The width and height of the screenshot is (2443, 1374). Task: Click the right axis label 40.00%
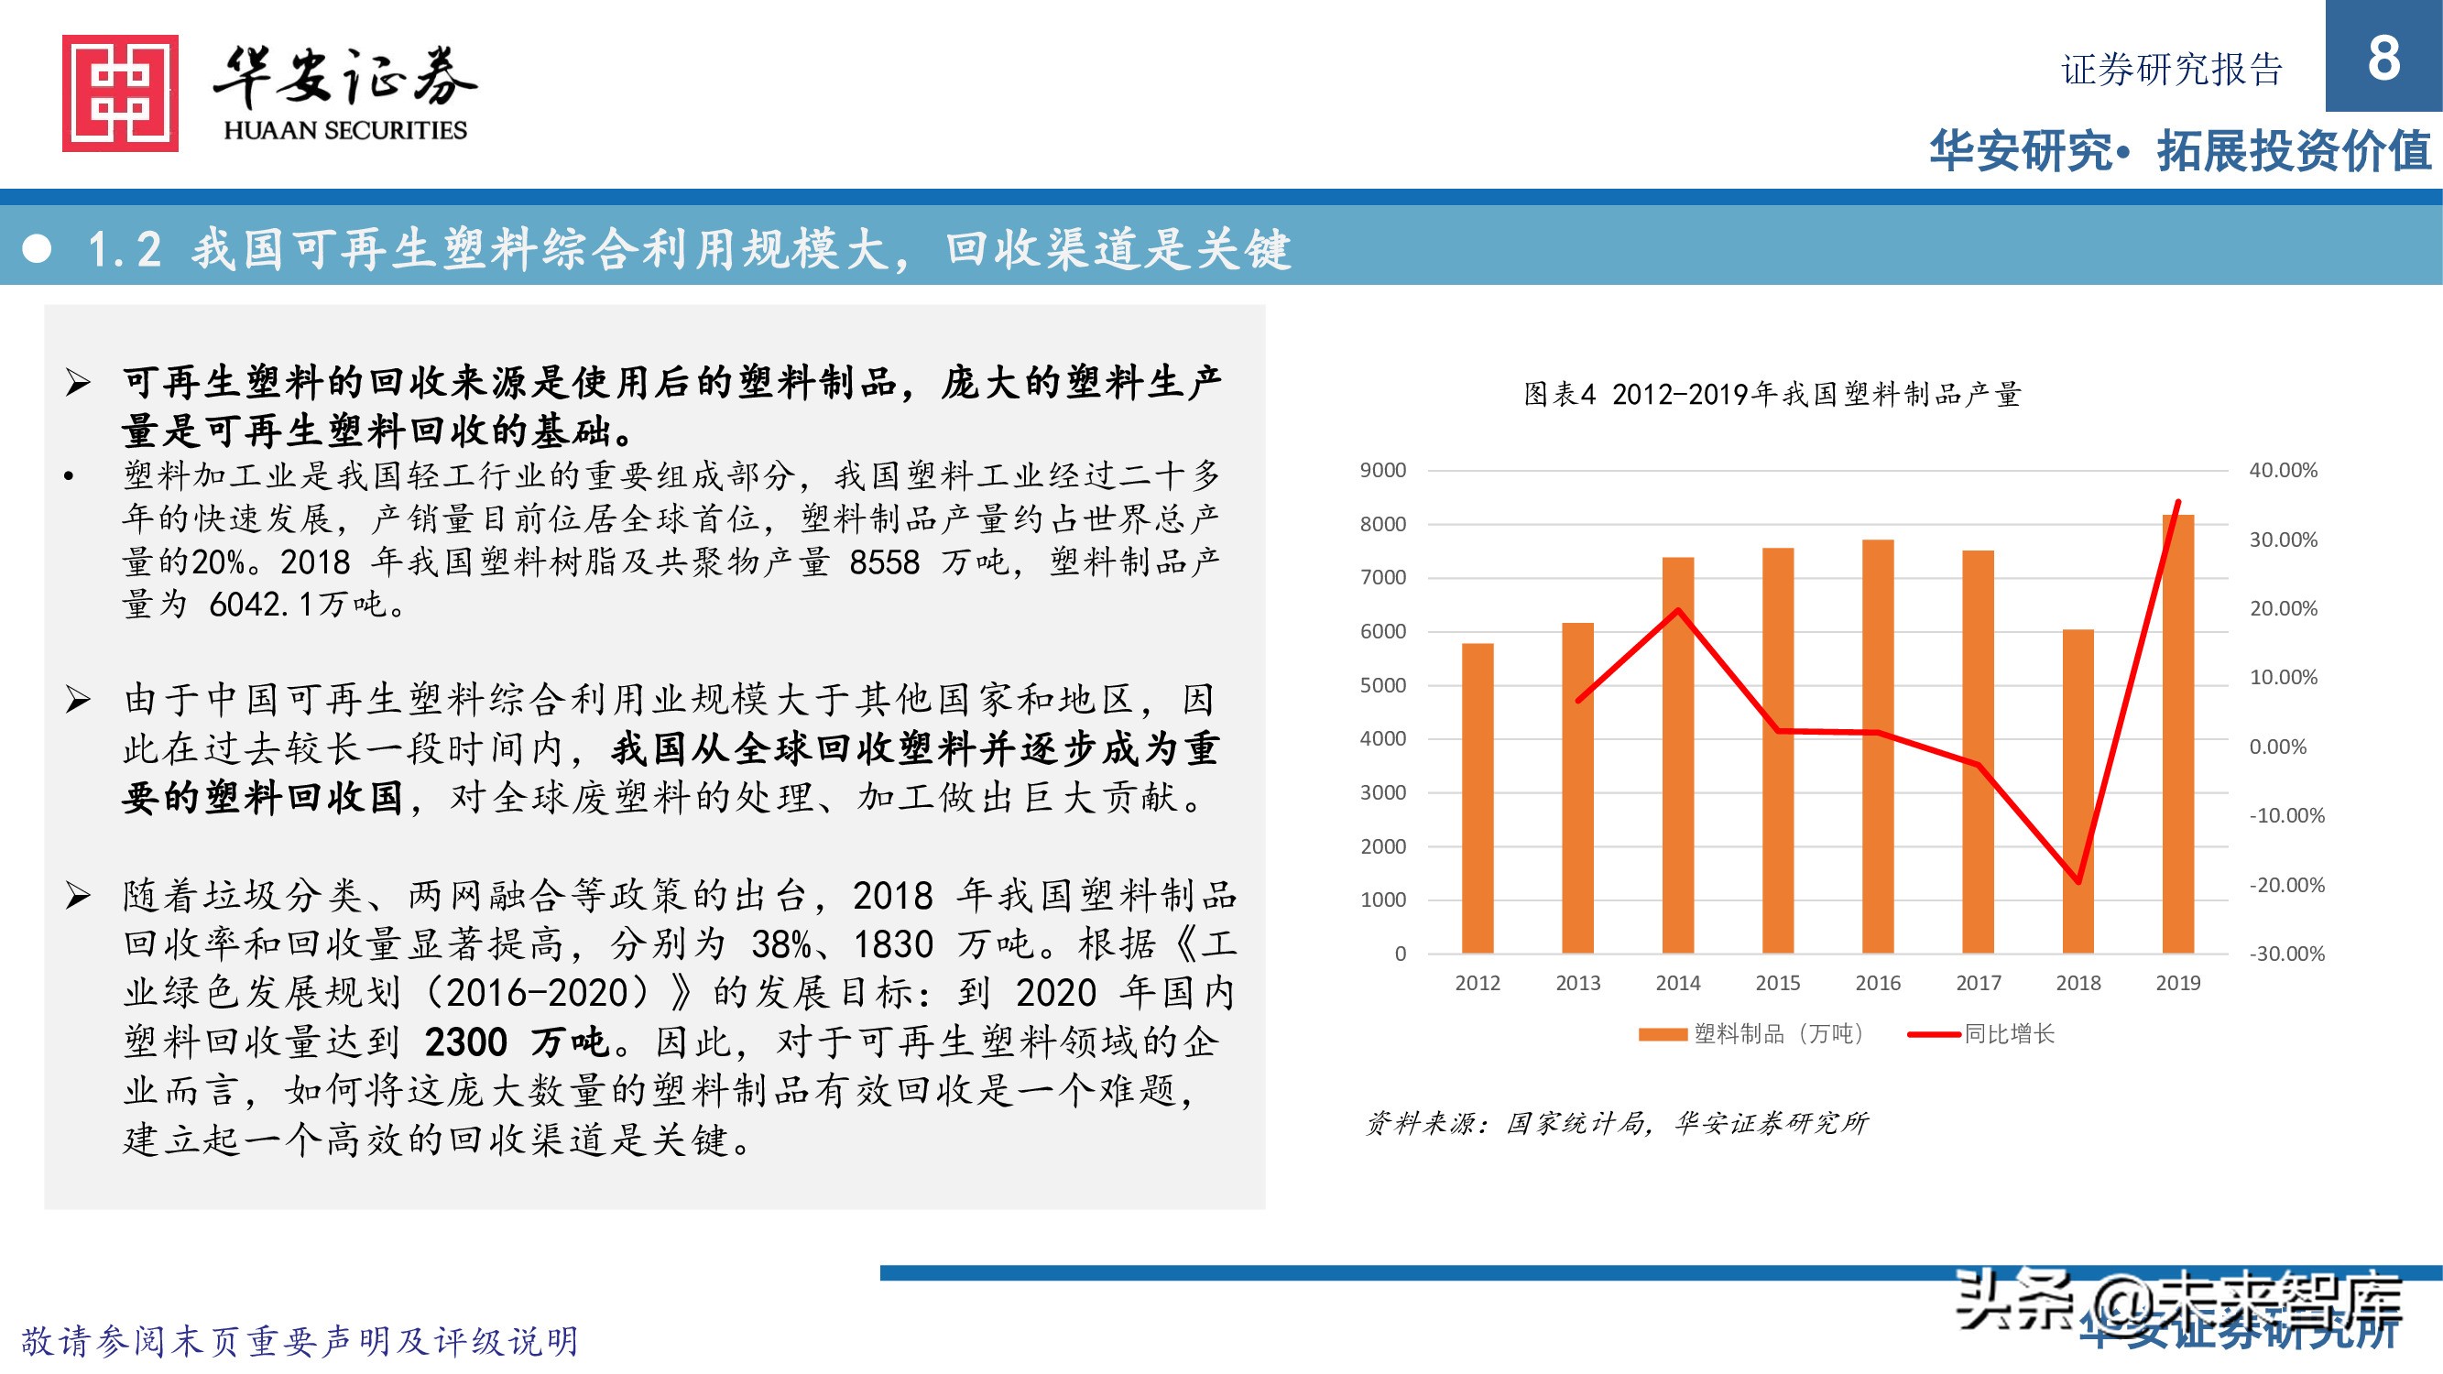[x=2283, y=470]
